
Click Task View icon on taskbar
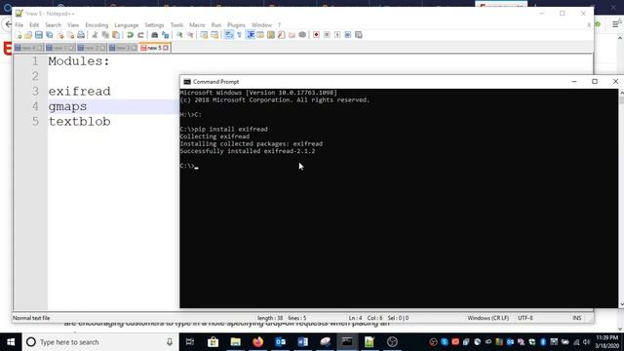(190, 342)
